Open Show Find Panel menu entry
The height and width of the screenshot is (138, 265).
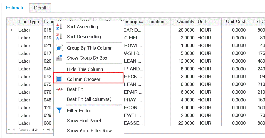tap(84, 121)
